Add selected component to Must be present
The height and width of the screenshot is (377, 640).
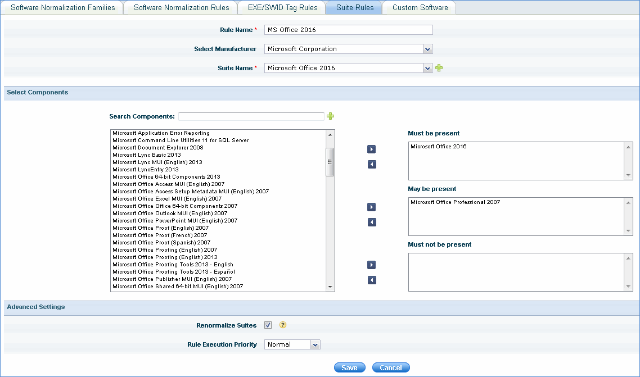(x=371, y=149)
